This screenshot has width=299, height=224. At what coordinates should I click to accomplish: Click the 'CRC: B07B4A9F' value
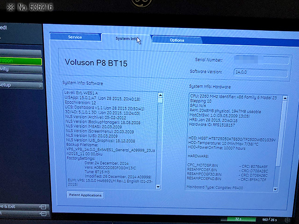(255, 167)
